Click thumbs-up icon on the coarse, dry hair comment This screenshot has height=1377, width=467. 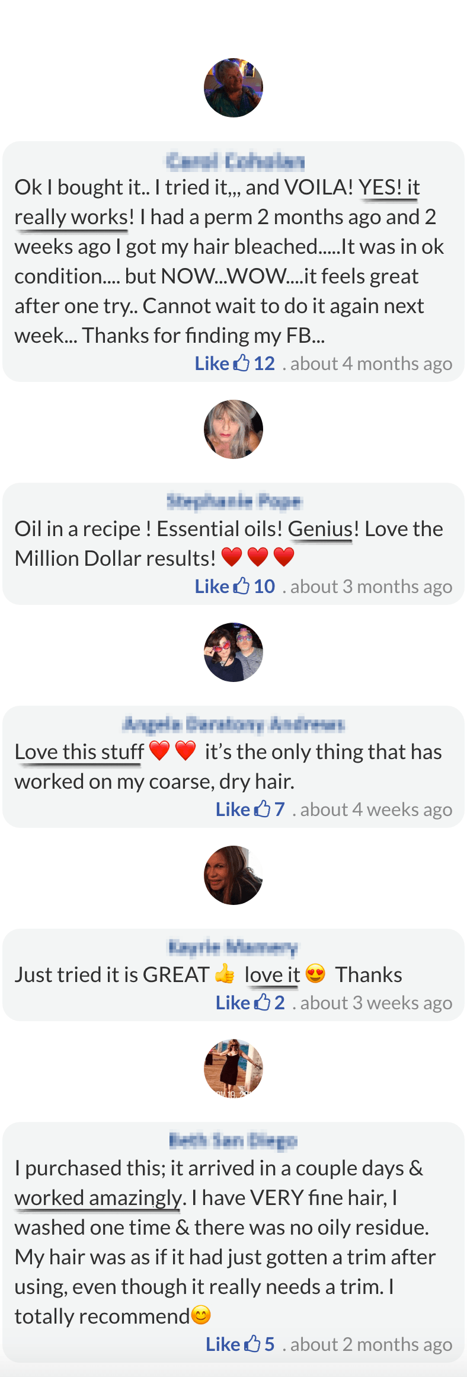(262, 809)
